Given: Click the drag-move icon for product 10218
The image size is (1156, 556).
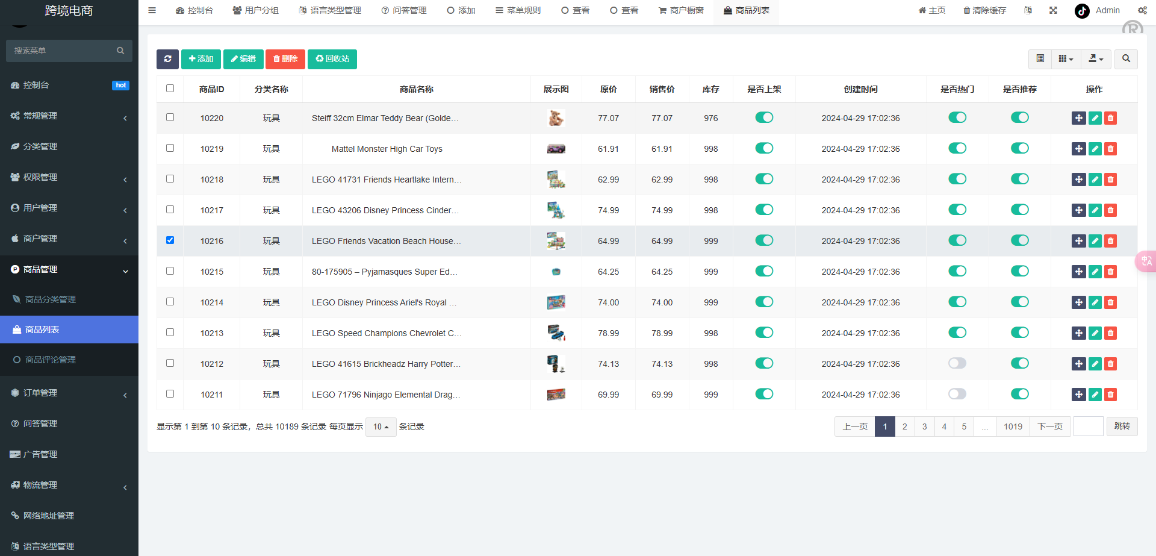Looking at the screenshot, I should click(1078, 180).
